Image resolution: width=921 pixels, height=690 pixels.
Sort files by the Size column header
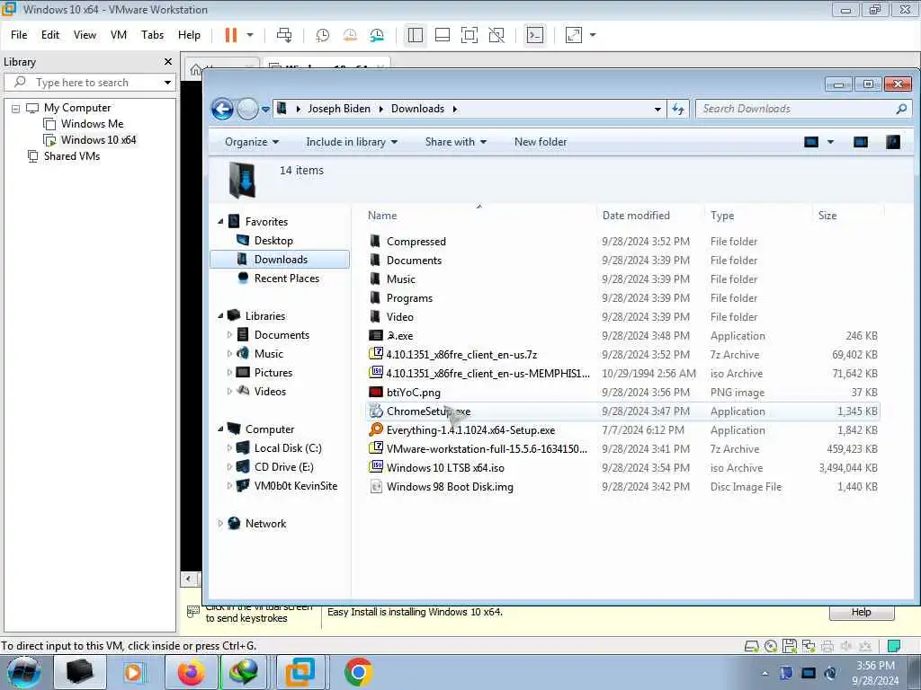click(827, 216)
